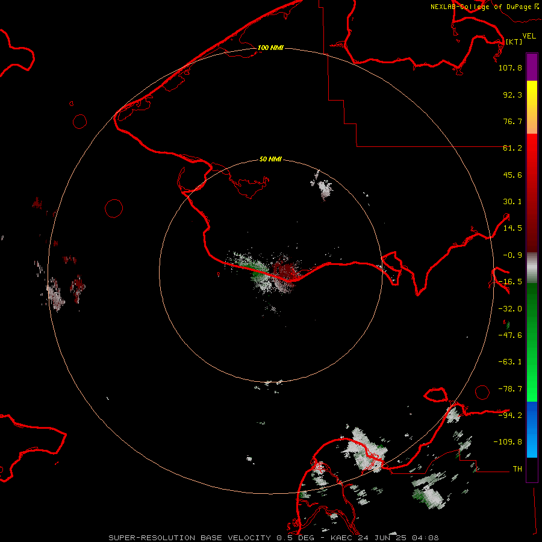
Task: Click the -47.6 velocity scale value
Action: pyautogui.click(x=510, y=335)
